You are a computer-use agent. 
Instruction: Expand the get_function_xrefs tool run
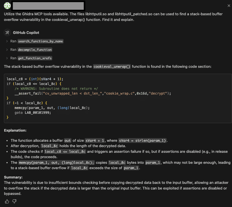click(x=7, y=58)
